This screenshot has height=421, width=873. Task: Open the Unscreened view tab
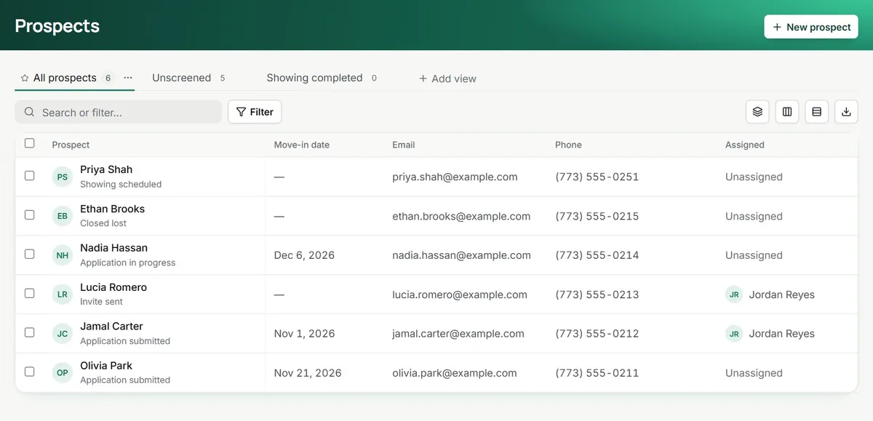pos(188,78)
